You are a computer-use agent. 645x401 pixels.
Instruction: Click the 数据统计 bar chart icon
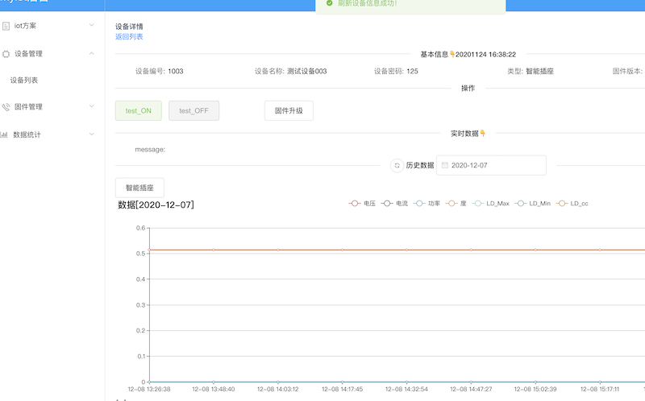coord(5,134)
